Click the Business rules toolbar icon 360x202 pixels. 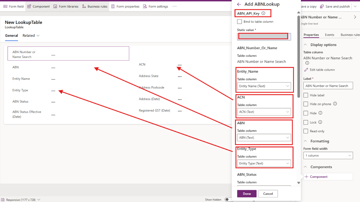tap(84, 6)
